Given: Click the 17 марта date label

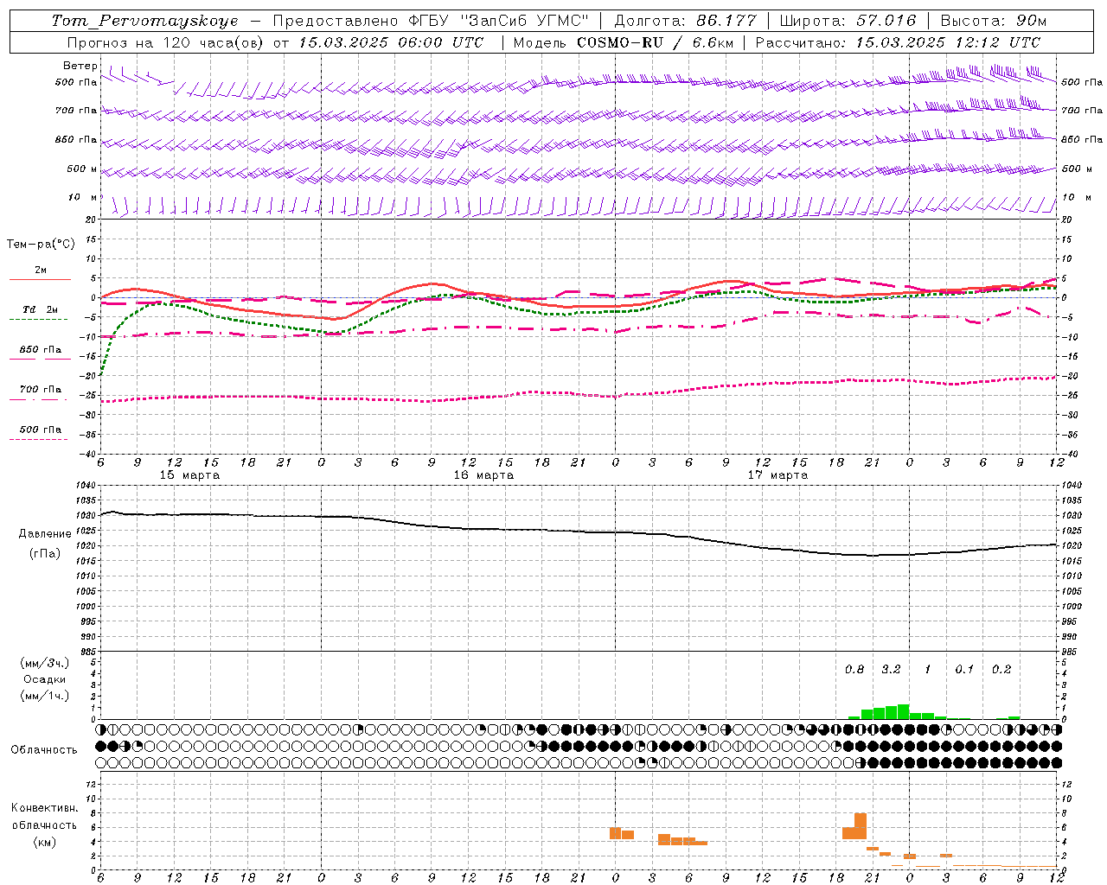Looking at the screenshot, I should tap(777, 475).
